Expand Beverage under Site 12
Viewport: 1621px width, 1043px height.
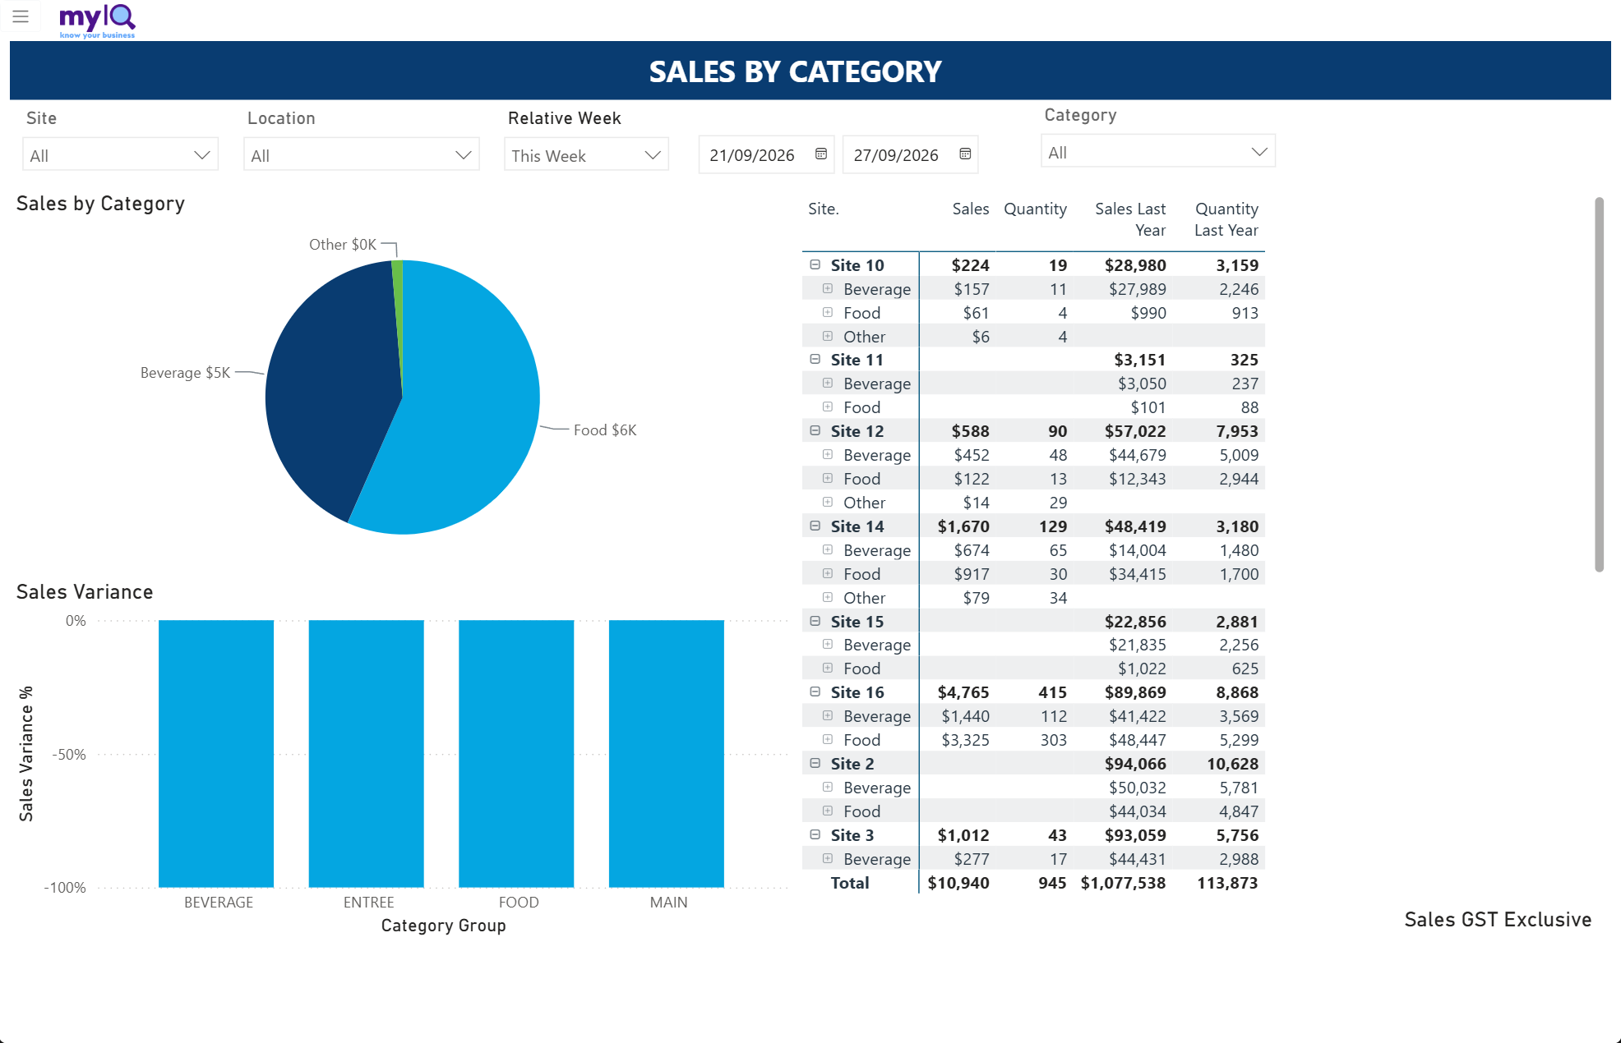(x=828, y=454)
